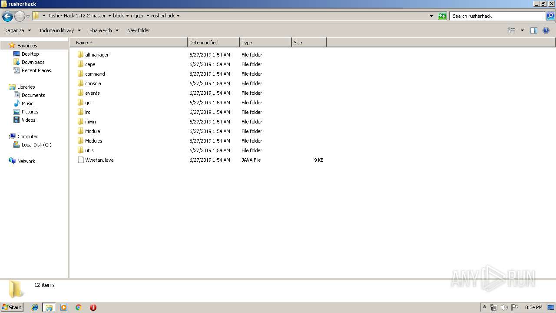Select the console folder icon
Viewport: 556px width, 313px height.
80,83
